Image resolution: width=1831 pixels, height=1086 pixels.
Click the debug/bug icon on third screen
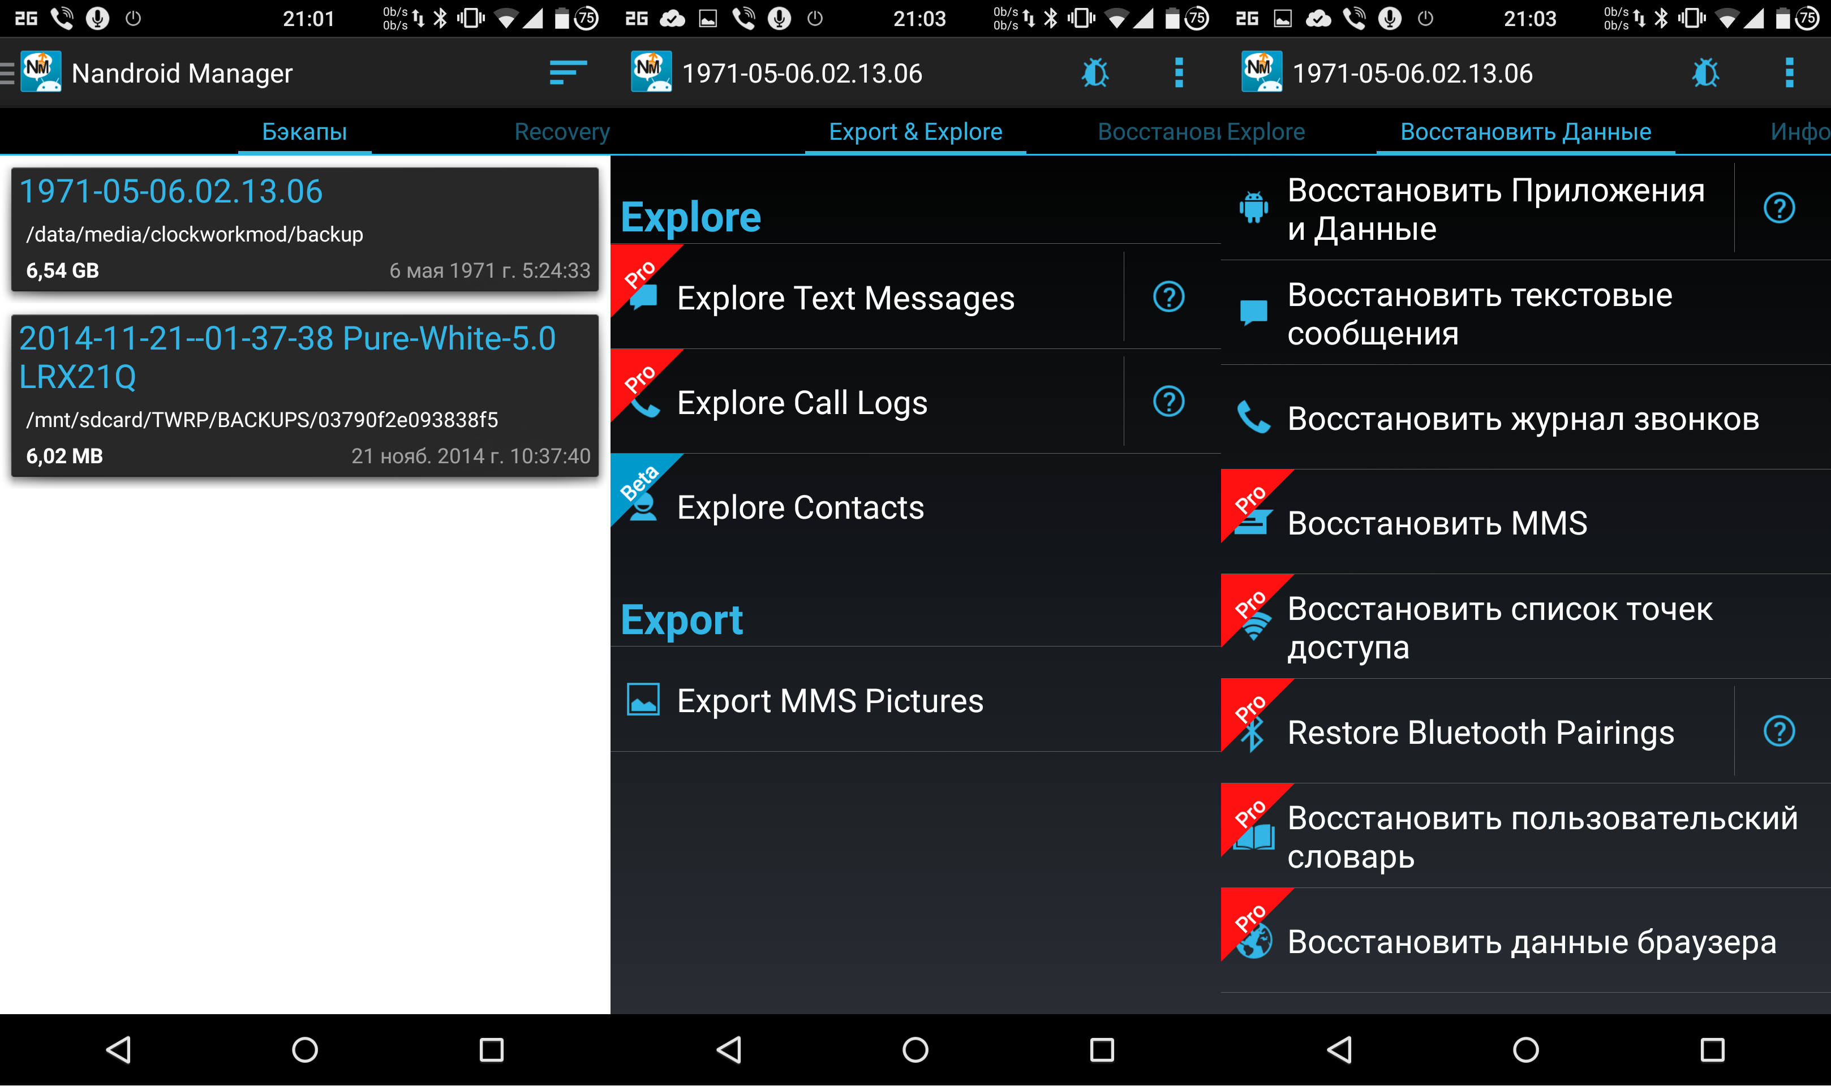(1708, 72)
